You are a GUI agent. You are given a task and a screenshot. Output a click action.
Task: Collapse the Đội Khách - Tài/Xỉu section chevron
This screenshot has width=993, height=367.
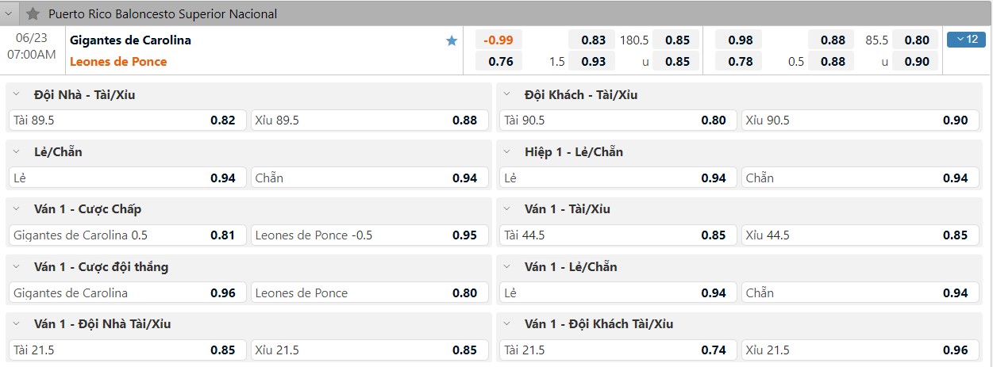point(506,94)
